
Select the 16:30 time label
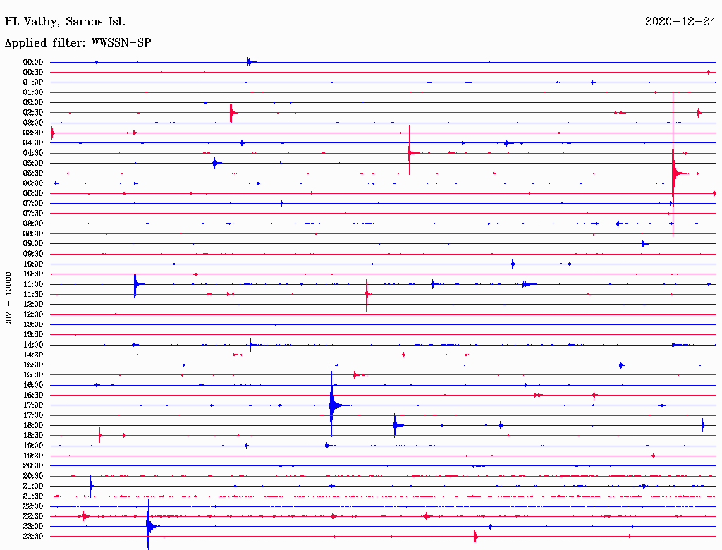[33, 396]
